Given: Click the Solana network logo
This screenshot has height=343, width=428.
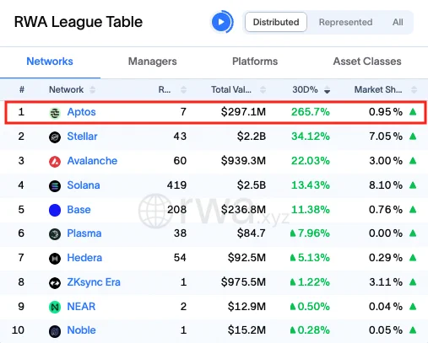Looking at the screenshot, I should tap(55, 186).
